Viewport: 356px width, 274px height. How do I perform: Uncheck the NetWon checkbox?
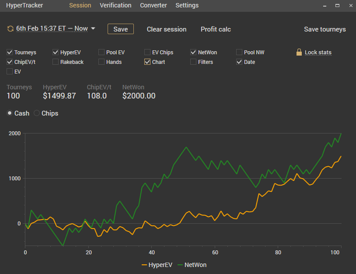click(x=193, y=52)
